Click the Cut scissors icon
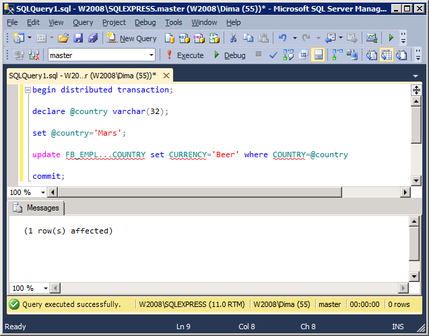This screenshot has height=336, width=429. click(x=233, y=38)
